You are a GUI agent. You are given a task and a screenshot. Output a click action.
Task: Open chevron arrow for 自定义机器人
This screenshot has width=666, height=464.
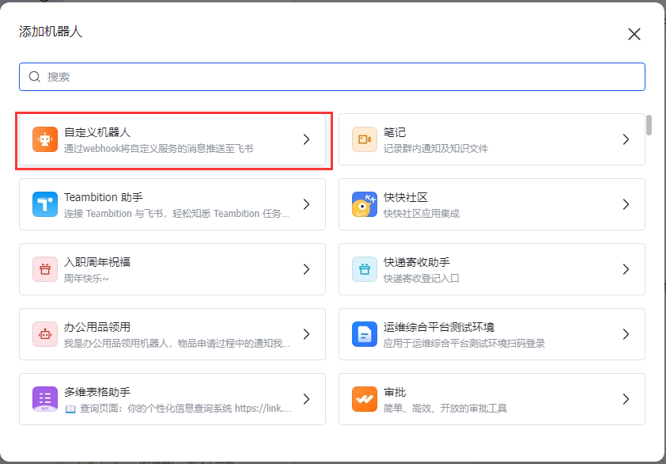click(x=306, y=139)
